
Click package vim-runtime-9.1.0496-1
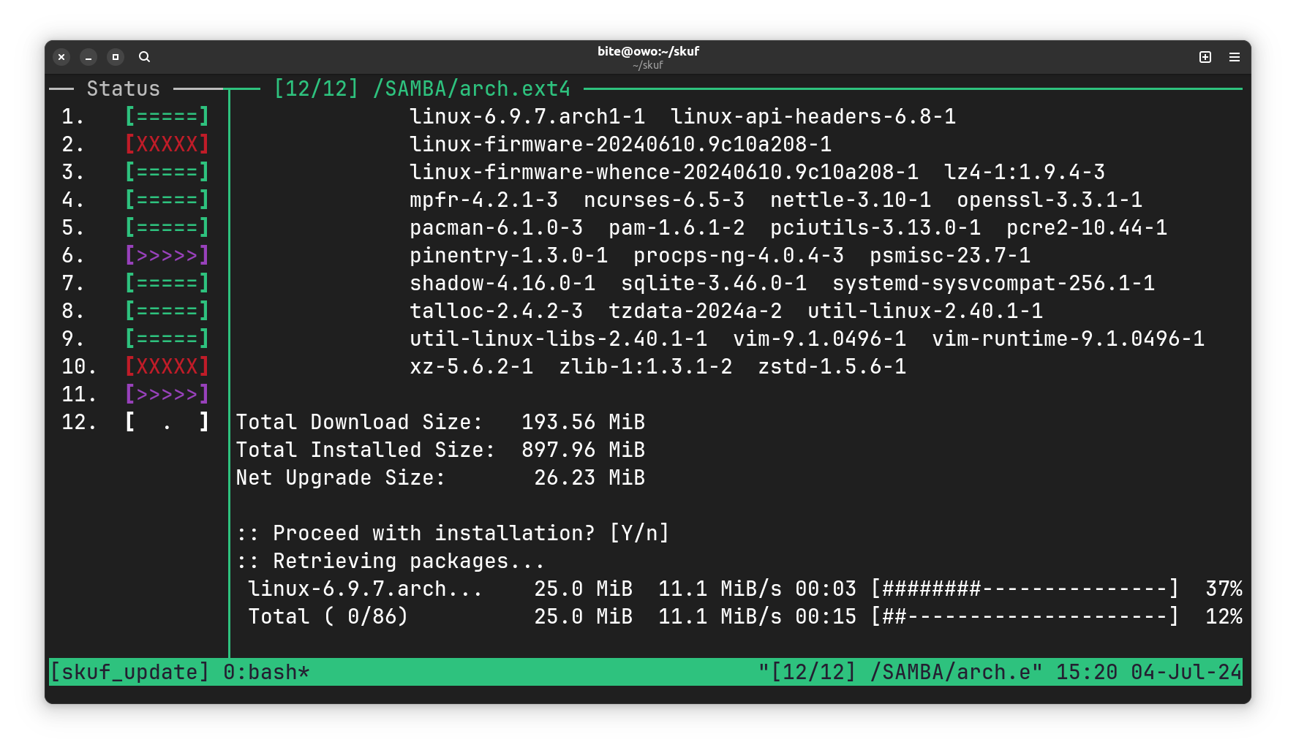click(x=1068, y=338)
